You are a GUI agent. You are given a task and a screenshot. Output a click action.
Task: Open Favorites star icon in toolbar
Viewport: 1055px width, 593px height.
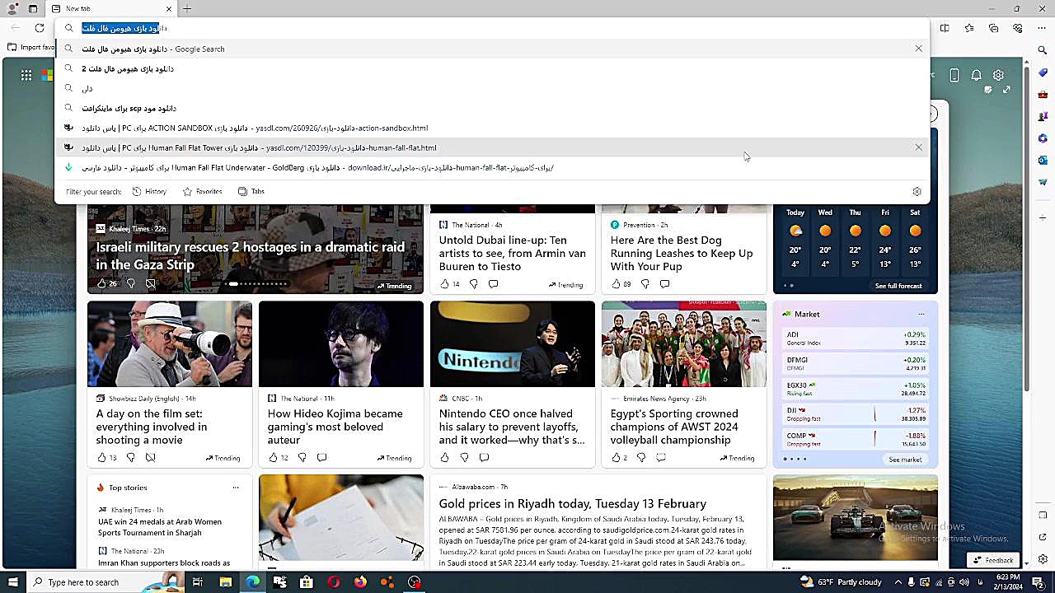point(969,28)
